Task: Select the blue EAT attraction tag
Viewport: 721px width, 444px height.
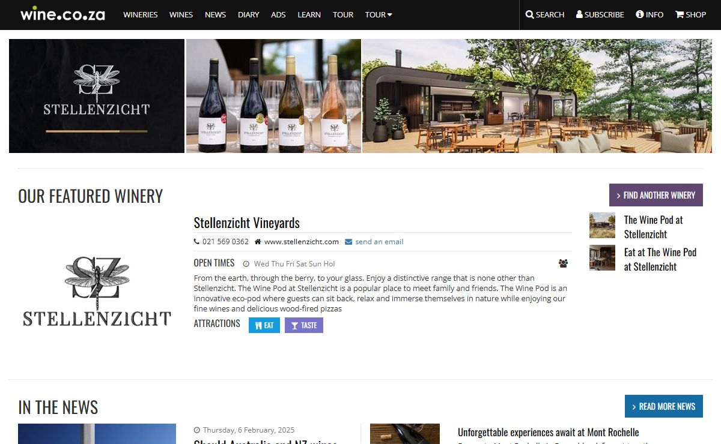Action: coord(264,325)
